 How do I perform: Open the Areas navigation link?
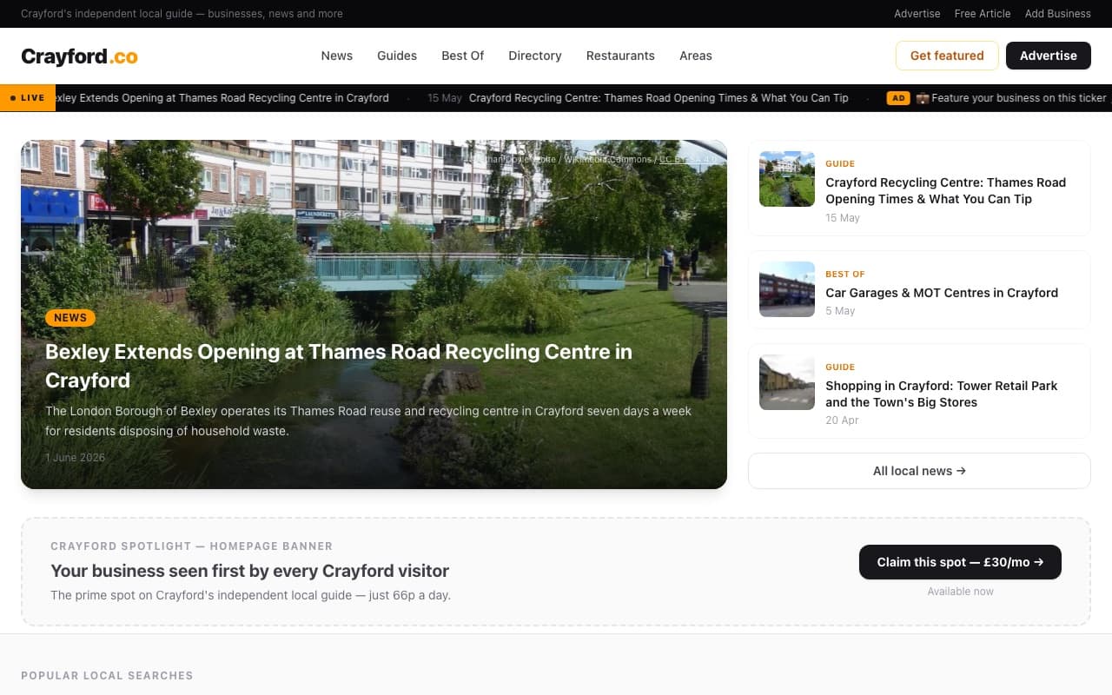[696, 56]
